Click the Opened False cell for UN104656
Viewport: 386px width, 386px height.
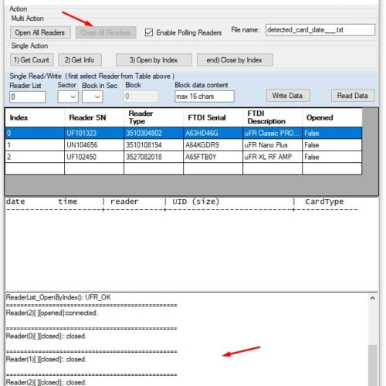(x=332, y=145)
